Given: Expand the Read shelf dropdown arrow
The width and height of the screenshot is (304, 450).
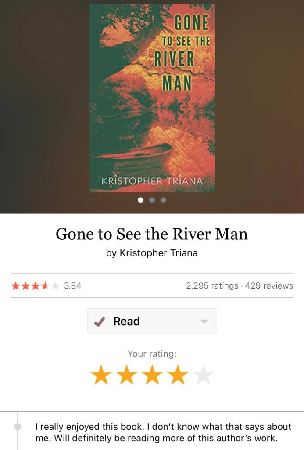Looking at the screenshot, I should 204,322.
